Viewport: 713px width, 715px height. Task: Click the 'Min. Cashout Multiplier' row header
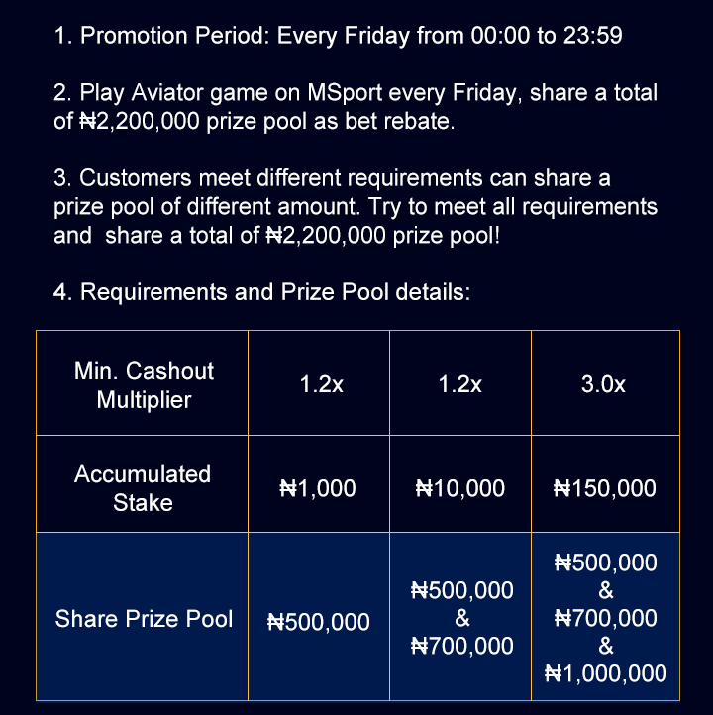144,385
